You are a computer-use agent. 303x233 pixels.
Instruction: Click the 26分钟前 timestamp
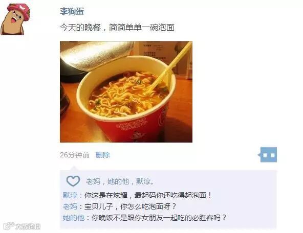click(x=75, y=155)
